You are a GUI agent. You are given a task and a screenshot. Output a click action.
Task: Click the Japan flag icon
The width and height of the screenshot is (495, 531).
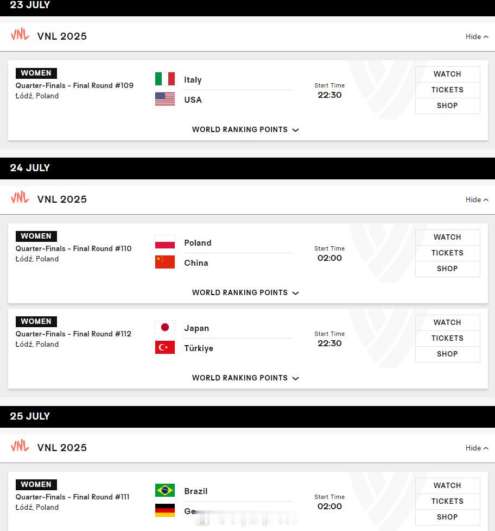[165, 327]
